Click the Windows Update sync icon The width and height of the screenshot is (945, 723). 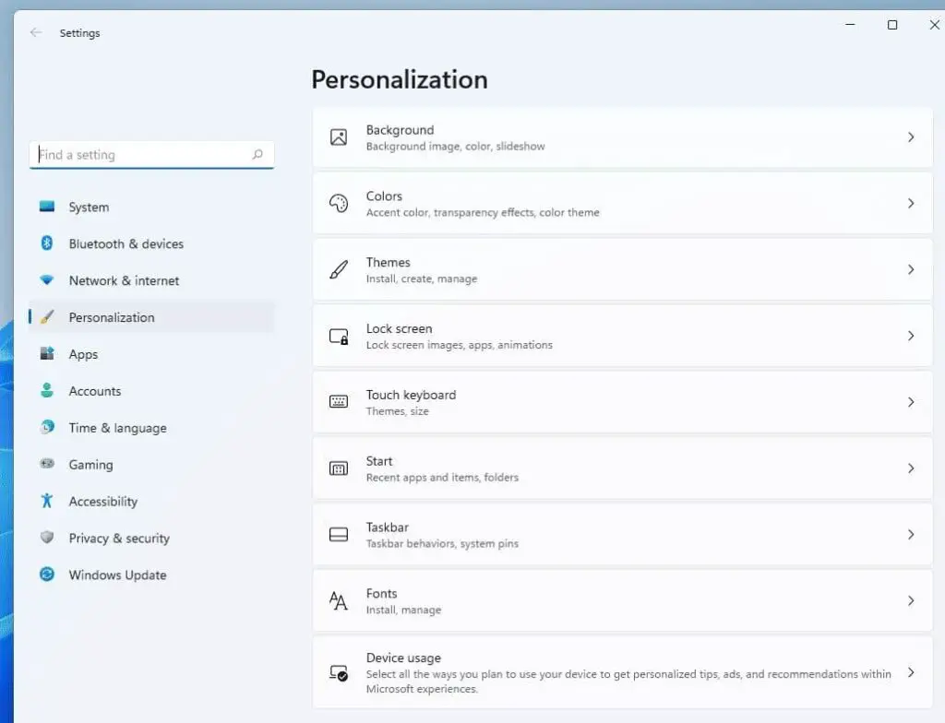[47, 575]
